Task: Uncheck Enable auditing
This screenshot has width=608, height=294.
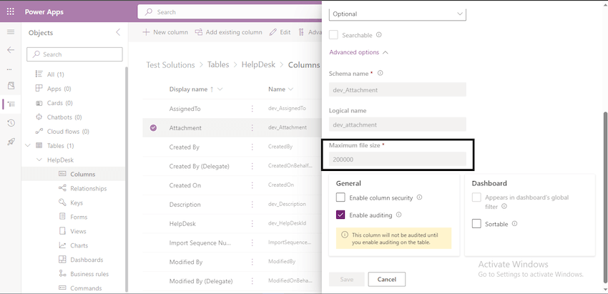Action: click(x=341, y=215)
